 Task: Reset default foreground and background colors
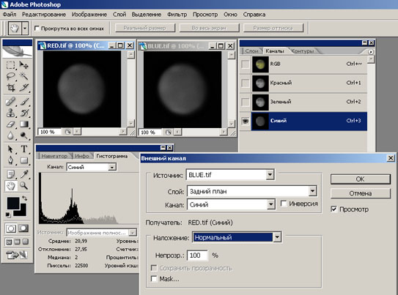click(8, 215)
